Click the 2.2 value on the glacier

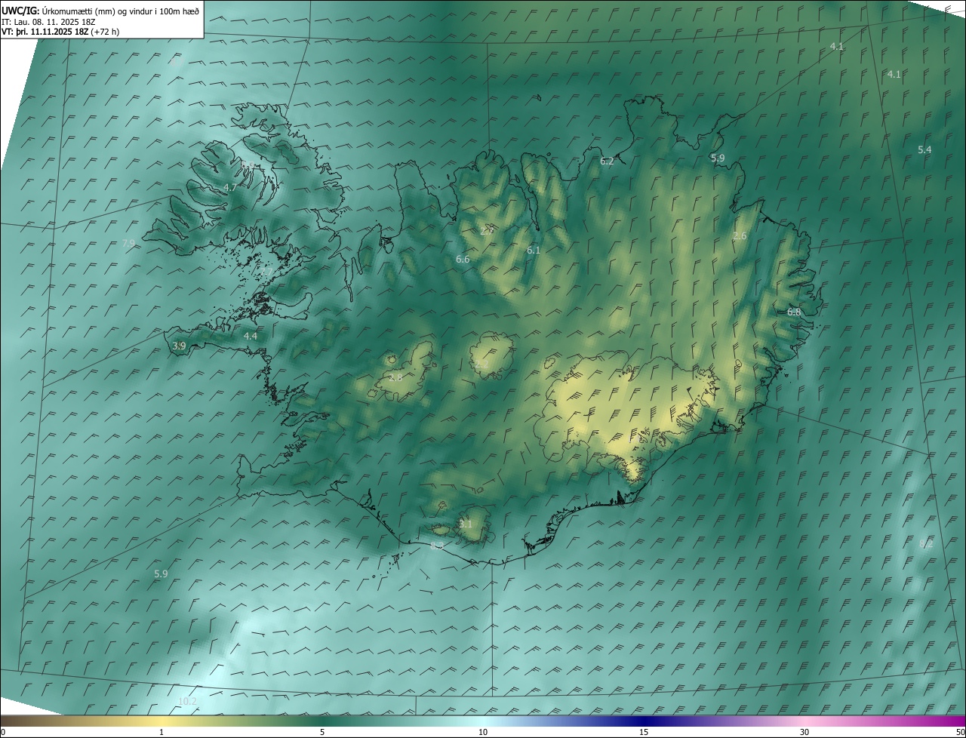click(x=481, y=365)
